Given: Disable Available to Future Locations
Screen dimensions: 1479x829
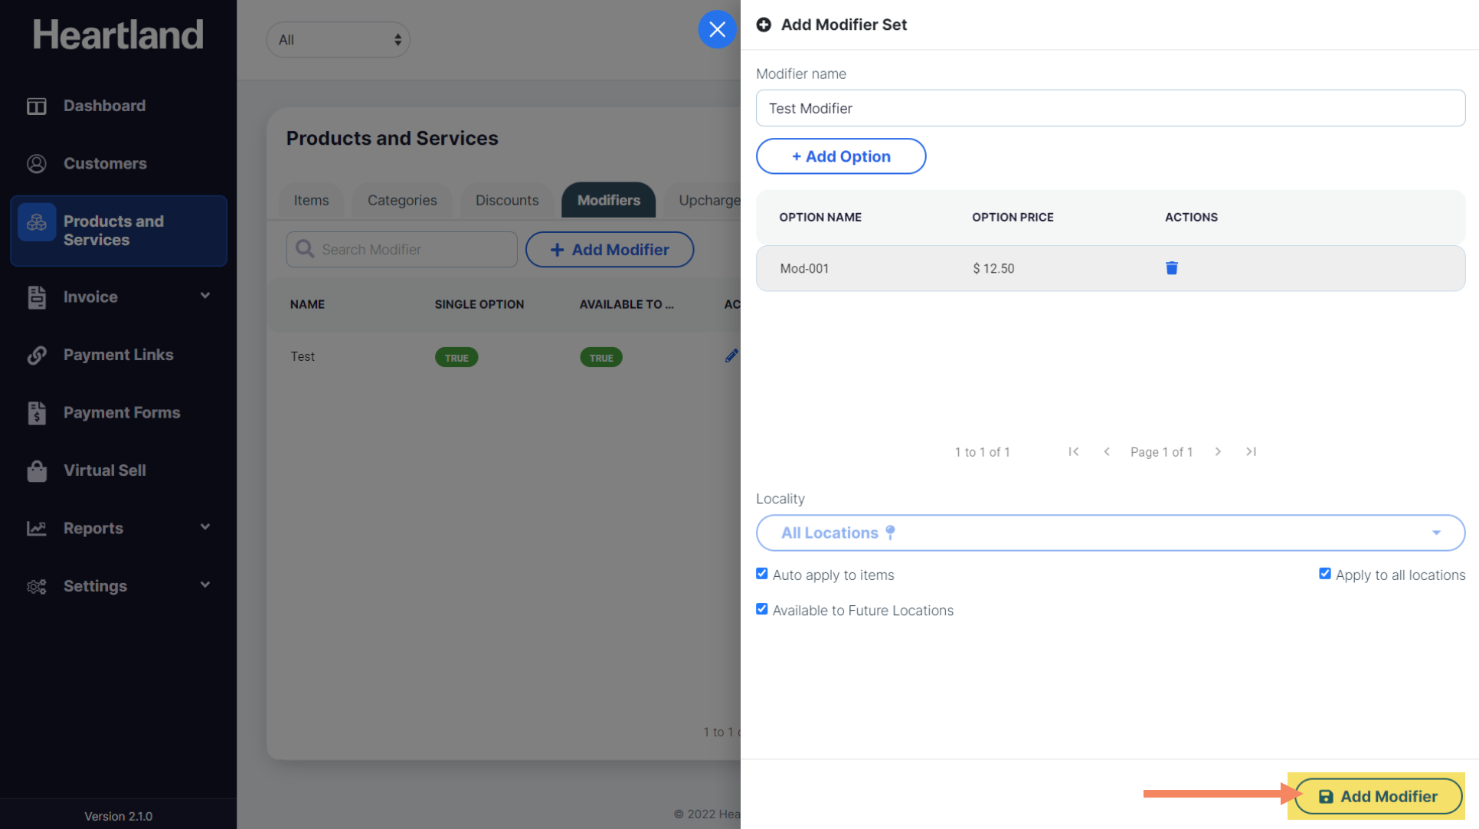Looking at the screenshot, I should pyautogui.click(x=761, y=609).
